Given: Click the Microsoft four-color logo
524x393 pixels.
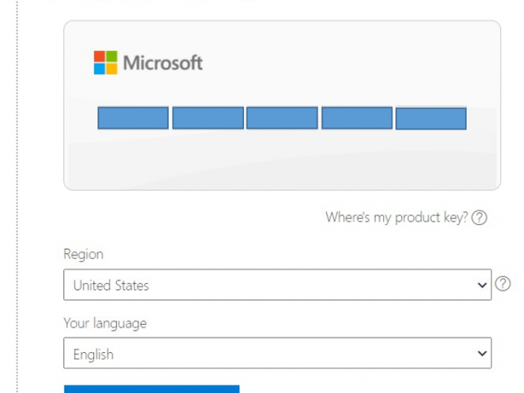Looking at the screenshot, I should point(106,63).
